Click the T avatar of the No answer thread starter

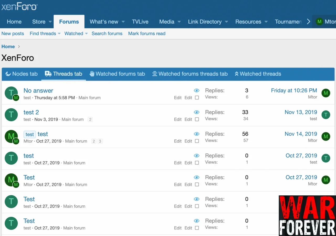coord(11,93)
